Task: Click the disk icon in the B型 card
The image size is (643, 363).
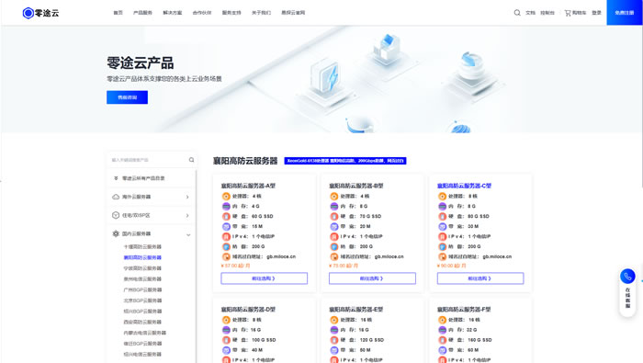Action: point(333,216)
